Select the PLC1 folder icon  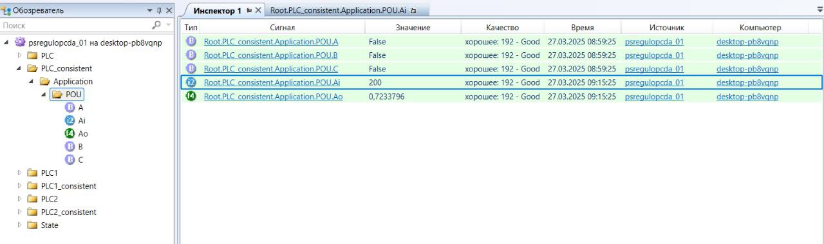[x=32, y=173]
